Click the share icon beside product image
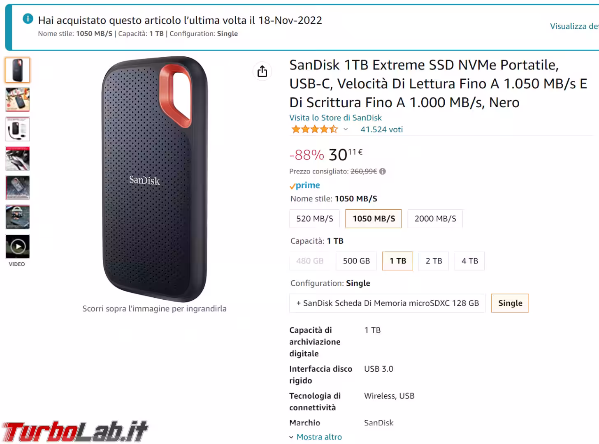This screenshot has height=444, width=599. (262, 72)
